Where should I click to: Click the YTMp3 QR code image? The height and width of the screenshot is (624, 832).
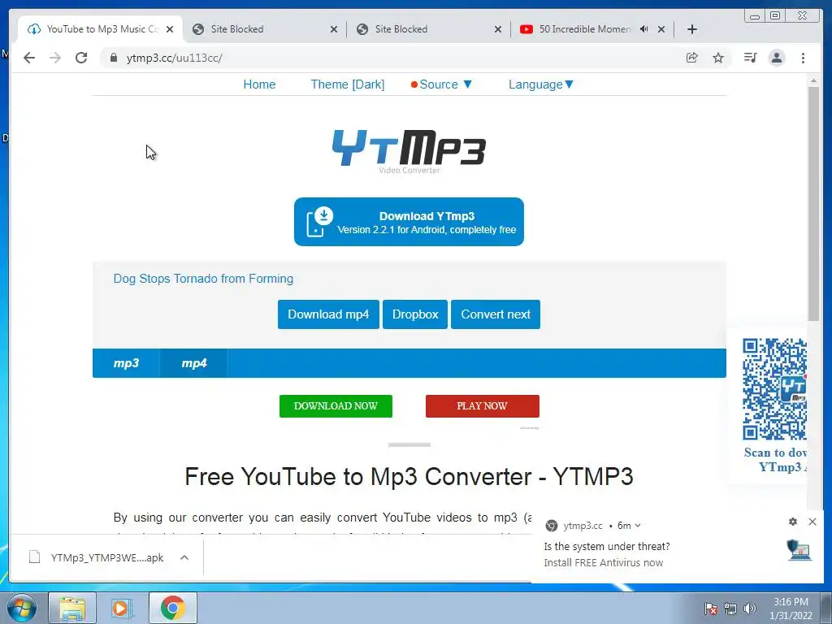pyautogui.click(x=774, y=389)
